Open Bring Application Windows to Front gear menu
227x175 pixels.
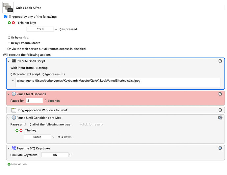[220, 110]
